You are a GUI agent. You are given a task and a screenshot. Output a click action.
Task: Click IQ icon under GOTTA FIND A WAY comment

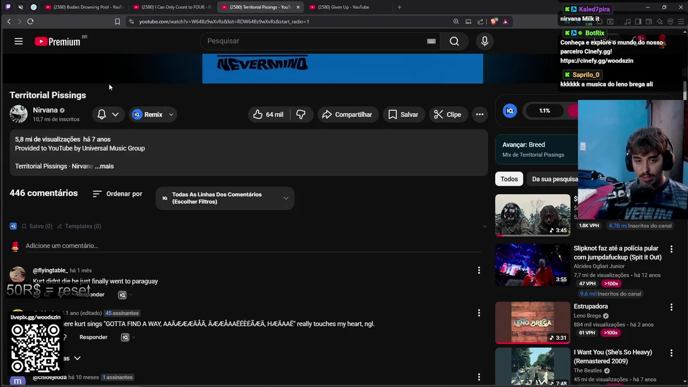pyautogui.click(x=125, y=337)
